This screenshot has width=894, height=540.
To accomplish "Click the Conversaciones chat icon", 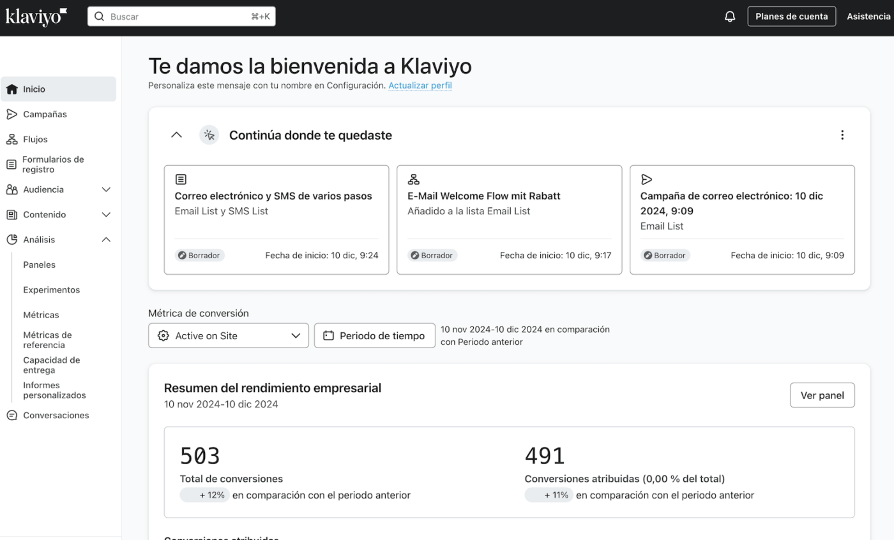I will click(11, 415).
